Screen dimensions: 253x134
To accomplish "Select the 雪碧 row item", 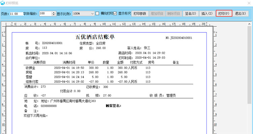I will [x=29, y=77].
